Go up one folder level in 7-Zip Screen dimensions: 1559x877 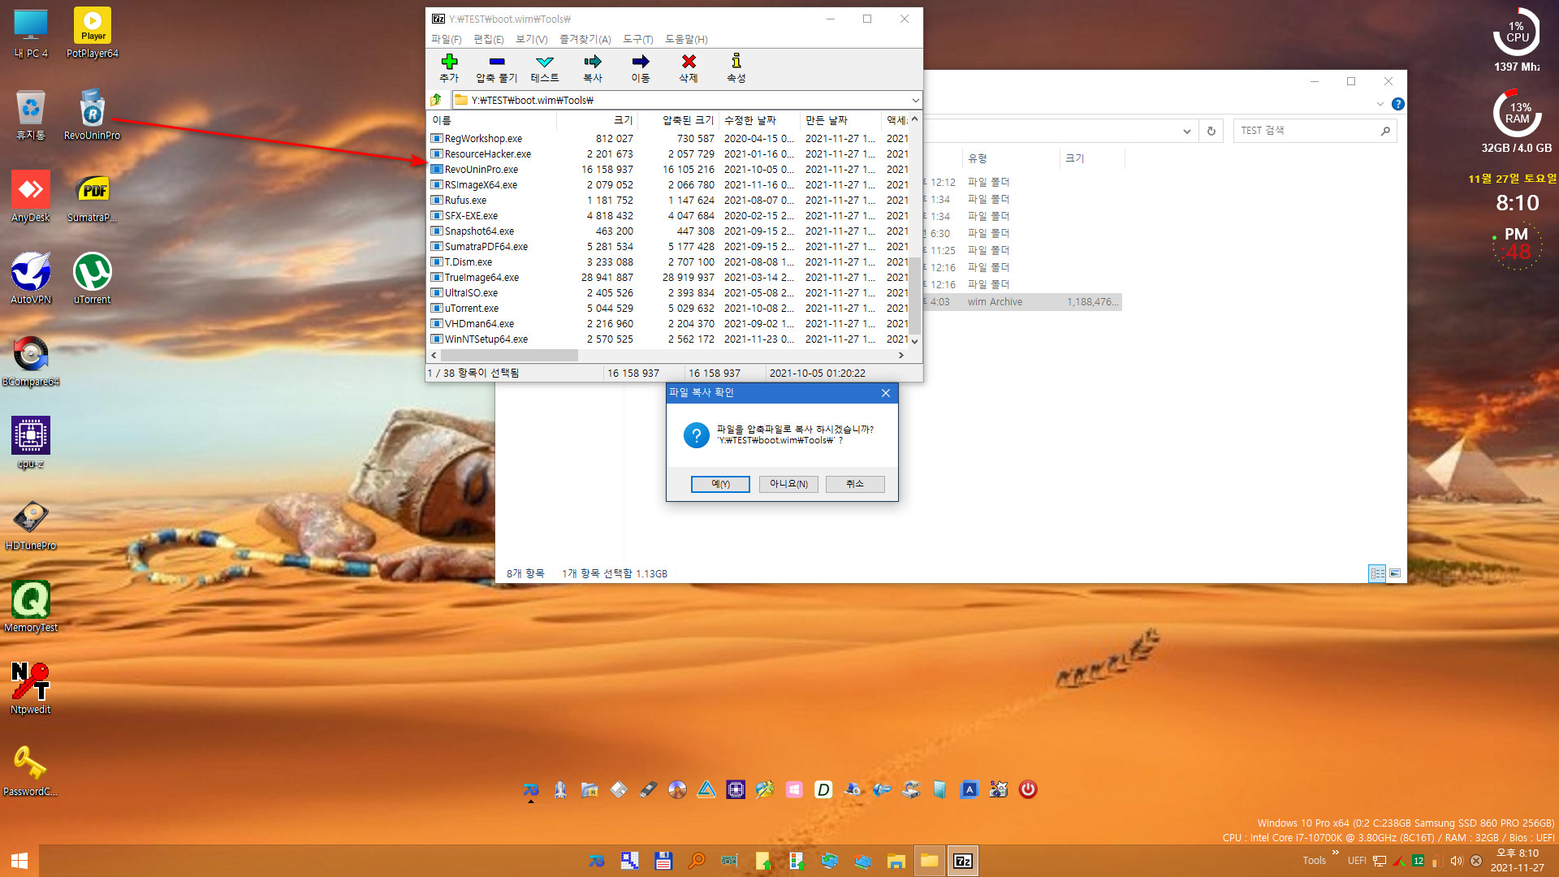pos(436,100)
